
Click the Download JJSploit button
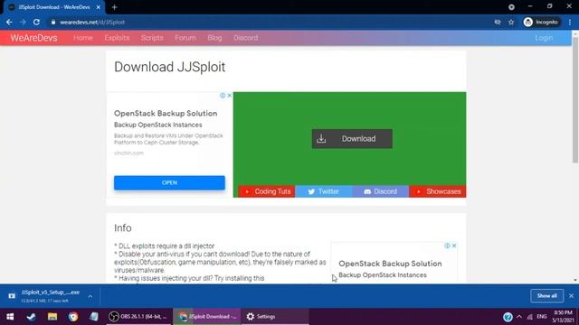tap(352, 138)
